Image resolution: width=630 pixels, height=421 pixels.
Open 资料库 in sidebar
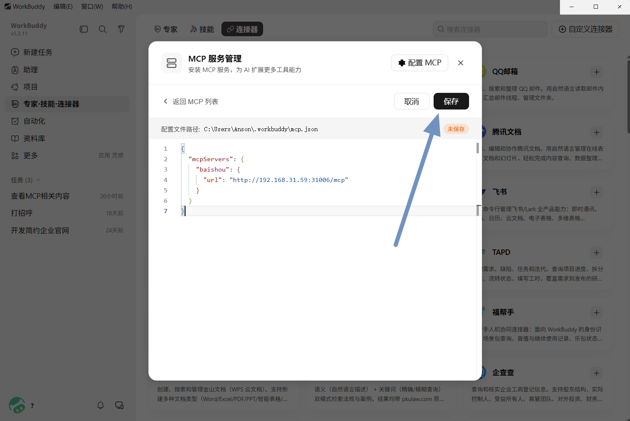[67, 138]
